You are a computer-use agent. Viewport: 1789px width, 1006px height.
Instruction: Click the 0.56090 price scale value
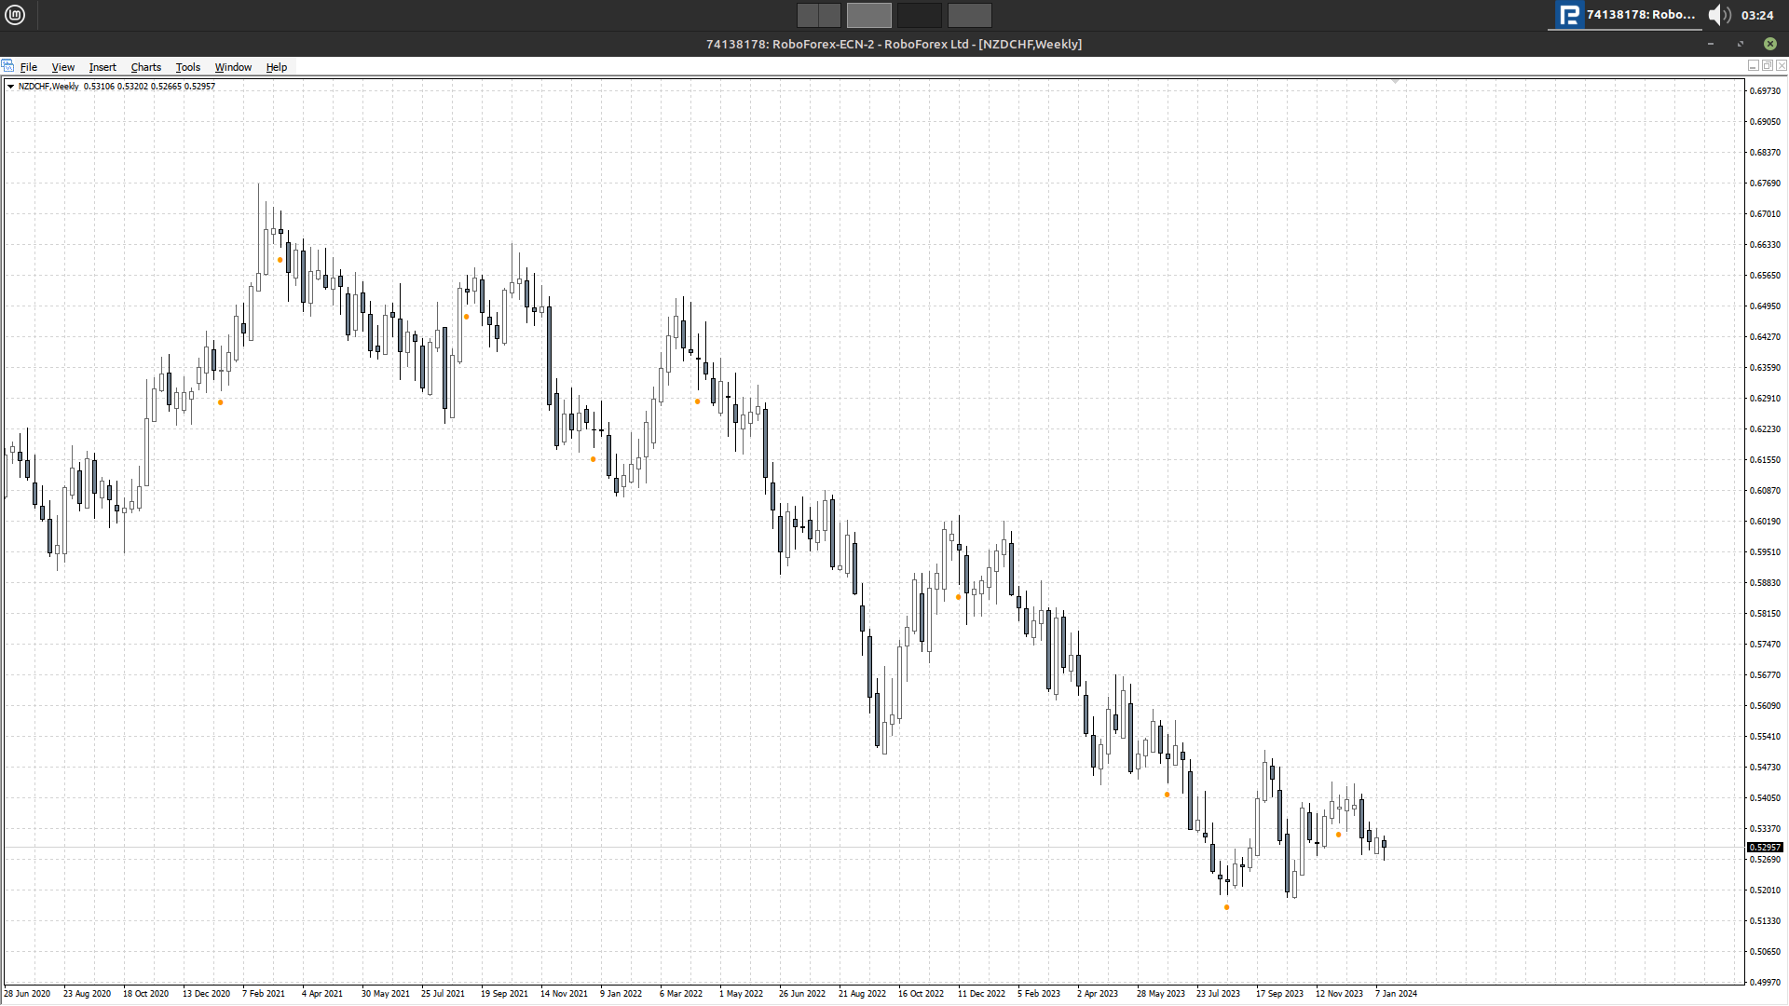pos(1765,706)
